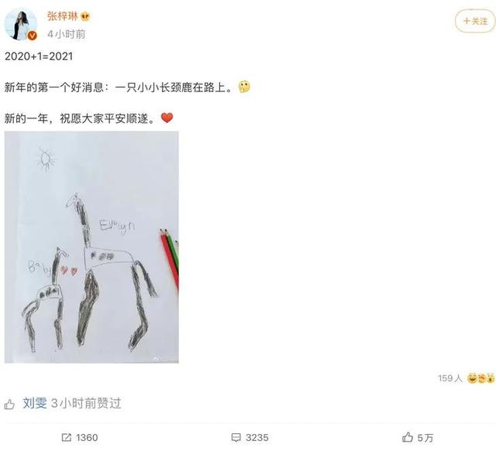Open 张梓琳's profile avatar
Viewport: 496px width, 451px height.
tap(21, 25)
